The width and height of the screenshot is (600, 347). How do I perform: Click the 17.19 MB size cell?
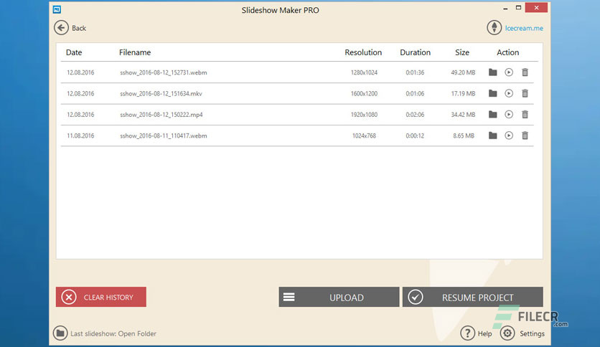(463, 93)
